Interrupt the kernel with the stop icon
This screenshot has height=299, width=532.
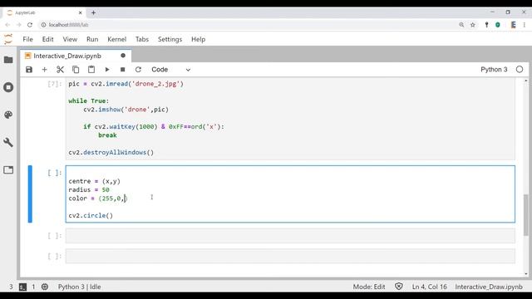(122, 70)
